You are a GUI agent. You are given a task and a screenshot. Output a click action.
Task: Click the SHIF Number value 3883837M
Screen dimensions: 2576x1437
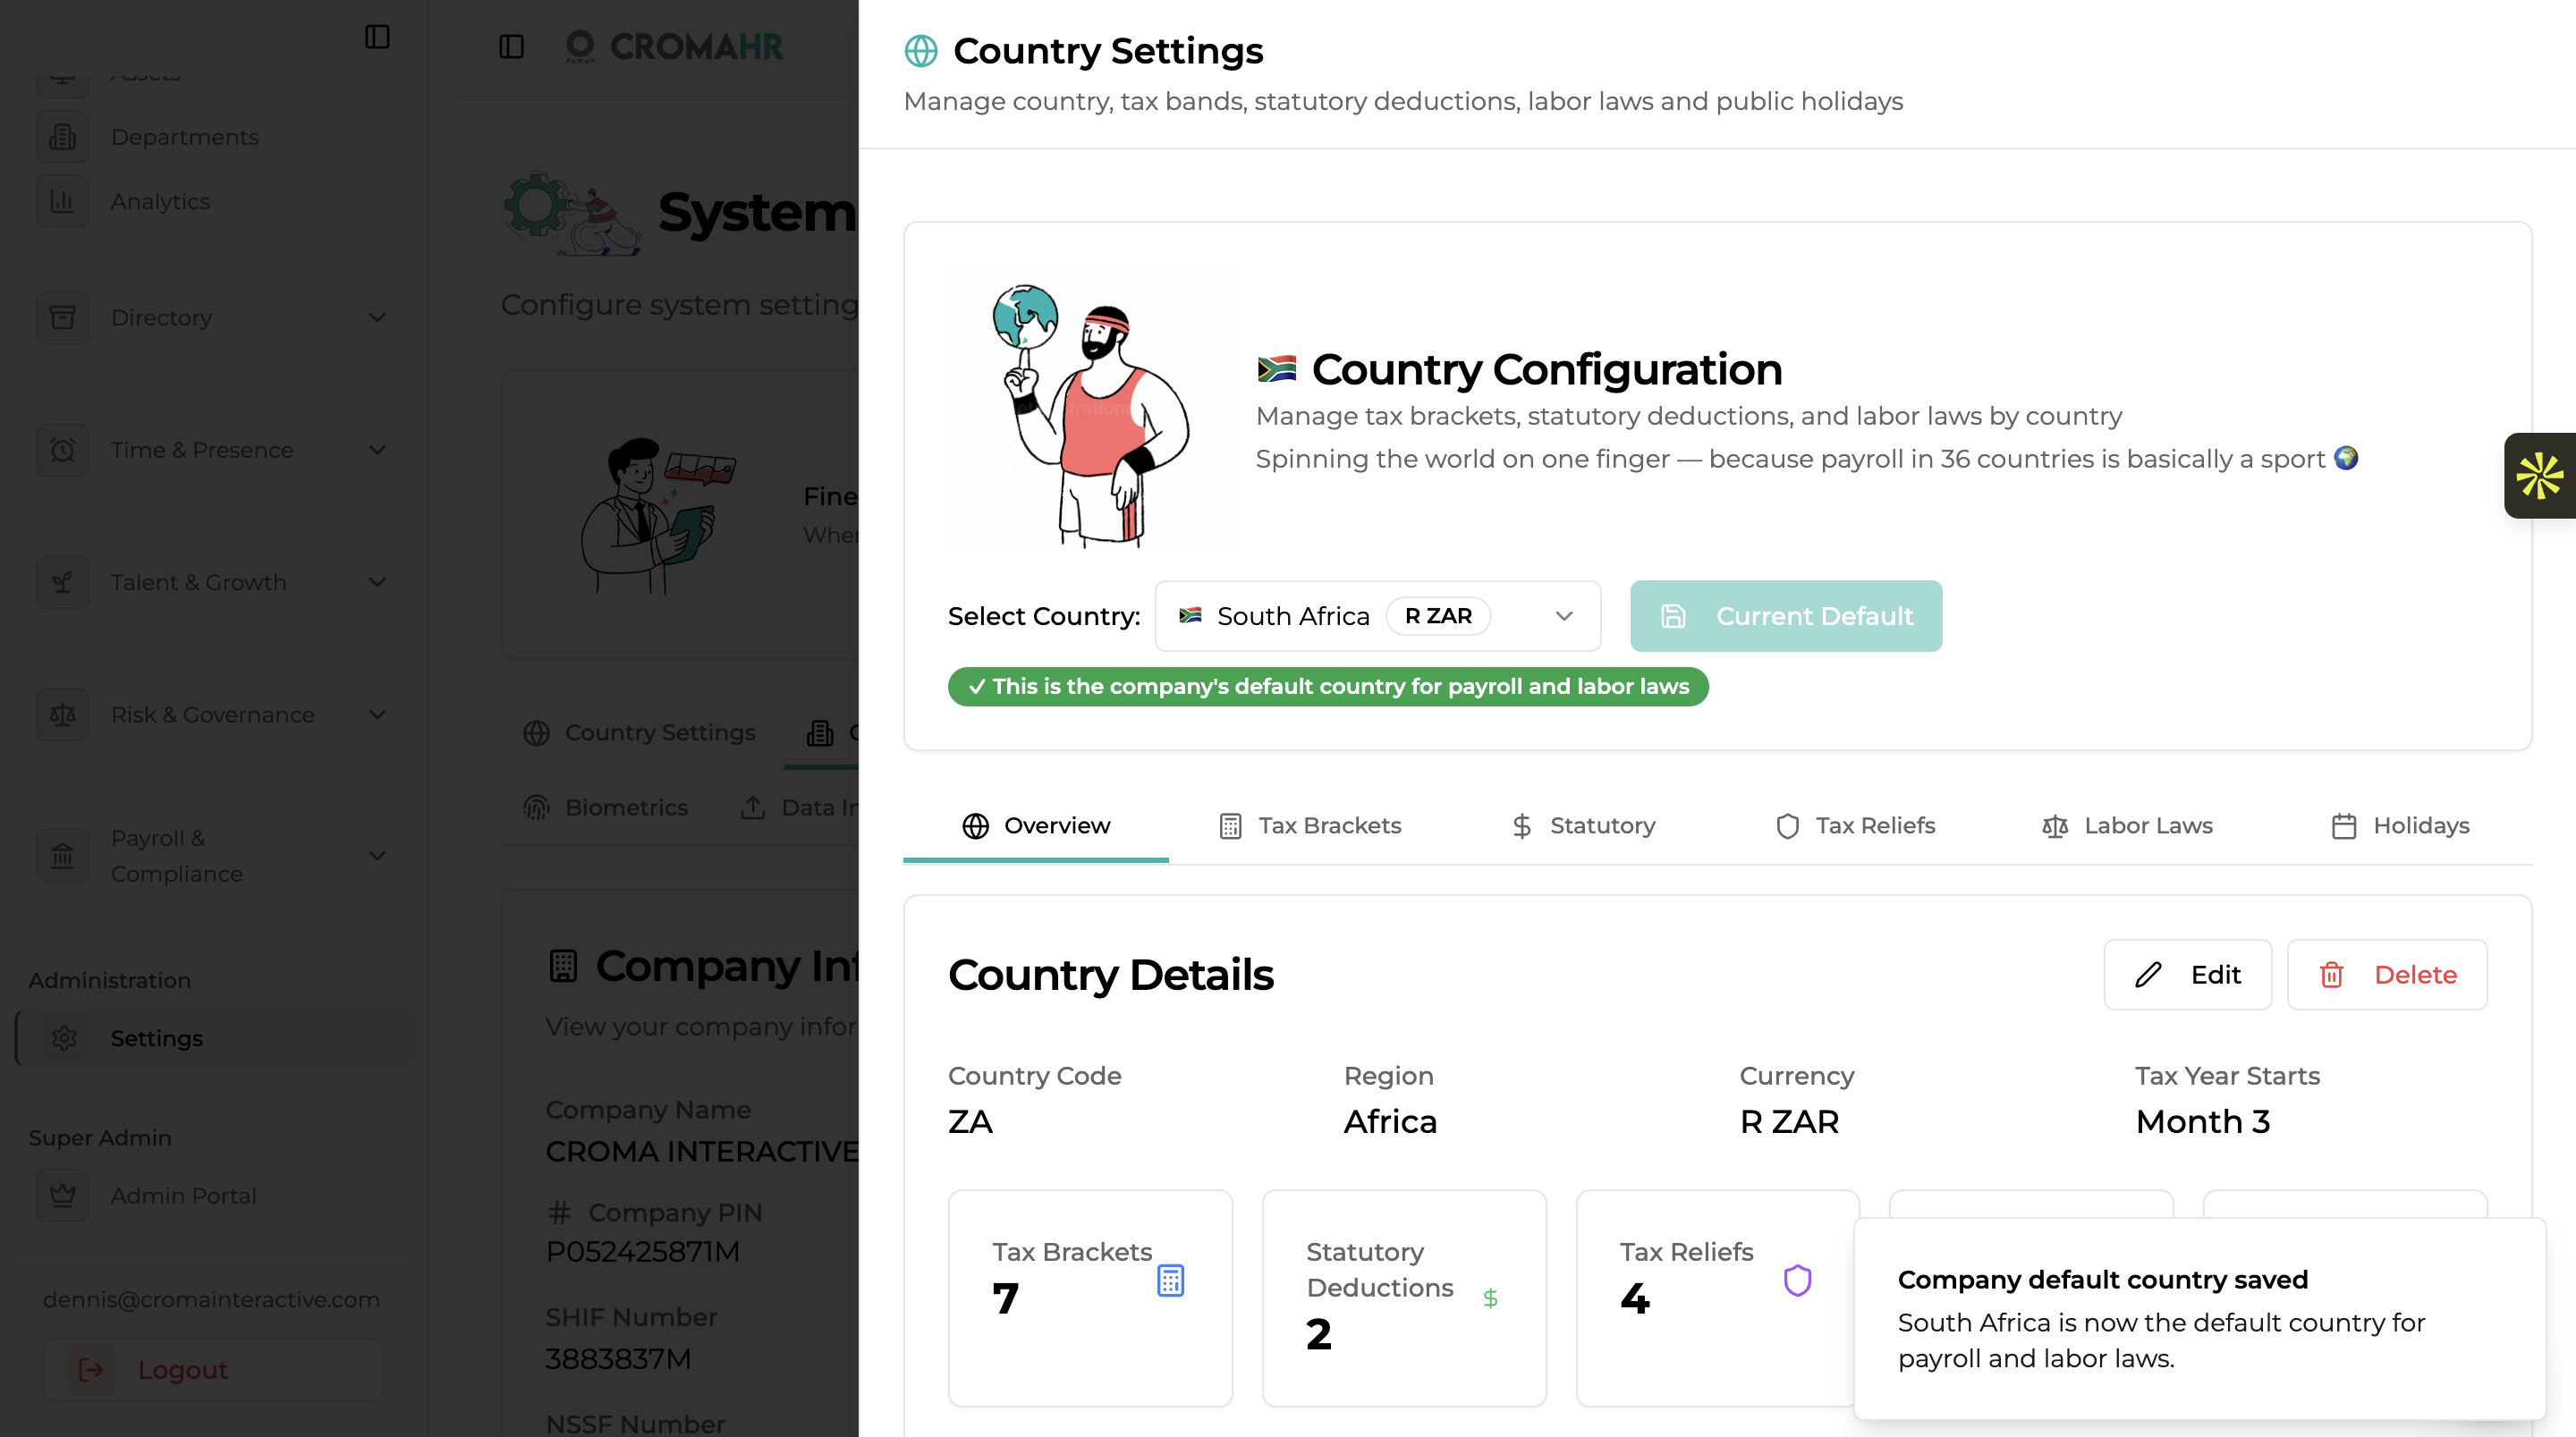(618, 1359)
